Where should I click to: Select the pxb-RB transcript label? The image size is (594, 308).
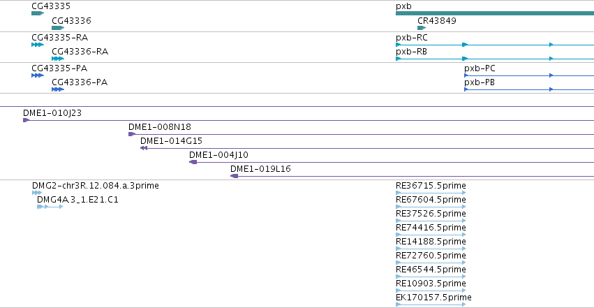pos(411,52)
